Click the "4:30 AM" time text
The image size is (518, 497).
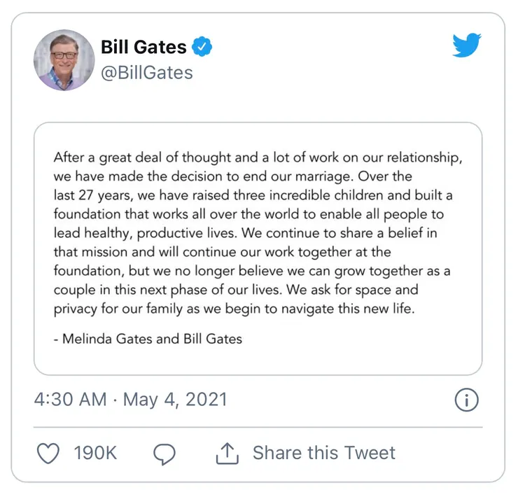point(70,400)
